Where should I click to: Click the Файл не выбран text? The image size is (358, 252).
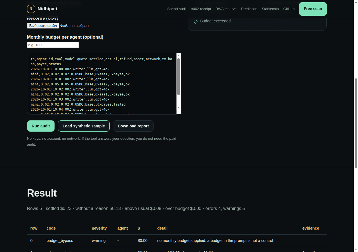[74, 26]
